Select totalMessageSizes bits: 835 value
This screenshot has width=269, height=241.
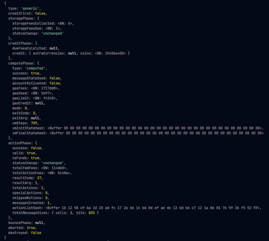pos(92,213)
